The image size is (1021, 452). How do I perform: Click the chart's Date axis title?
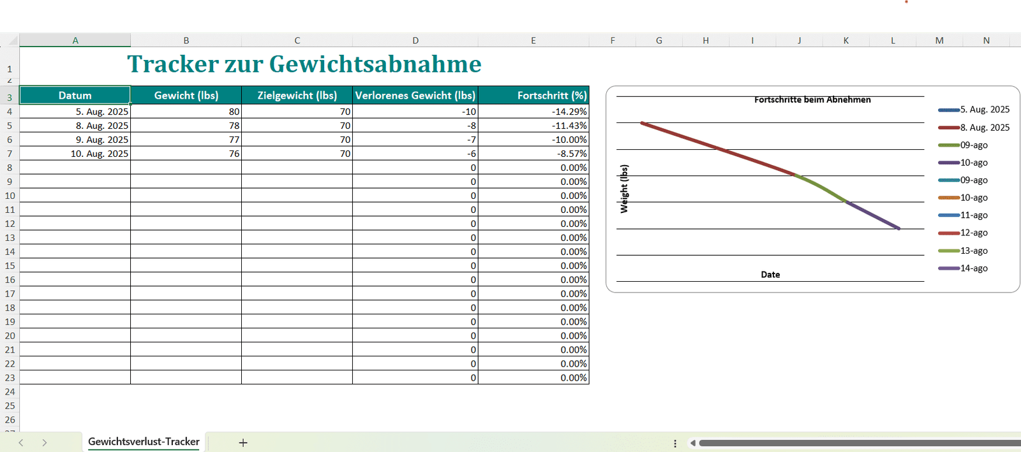click(x=770, y=275)
